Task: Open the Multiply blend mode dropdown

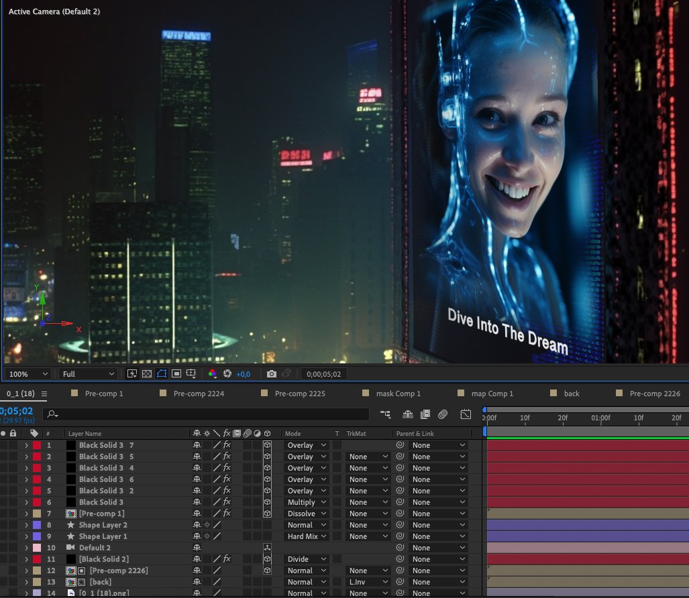Action: [x=307, y=502]
